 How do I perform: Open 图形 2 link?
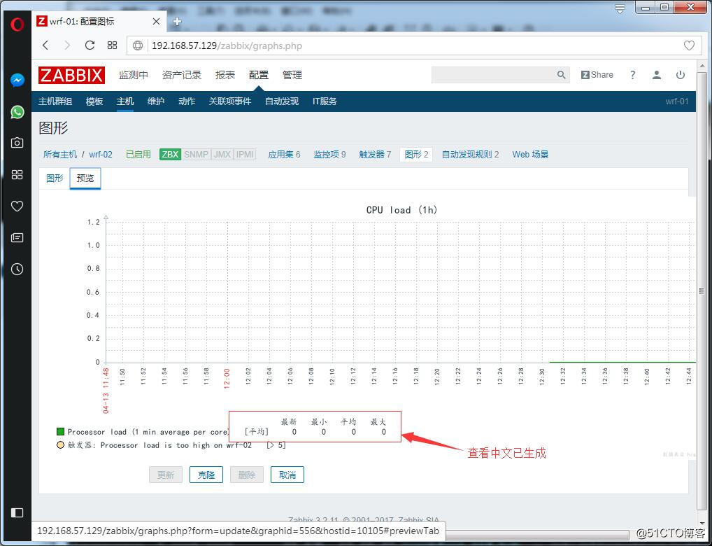tap(416, 155)
